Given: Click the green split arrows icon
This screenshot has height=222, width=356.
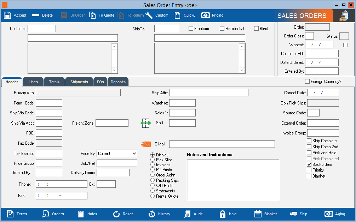Looking at the screenshot, I should coord(146,123).
